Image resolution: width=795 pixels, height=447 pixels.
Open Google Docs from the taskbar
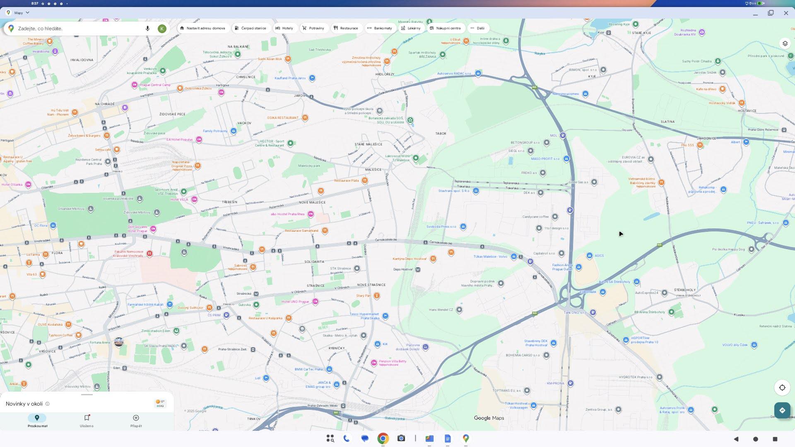click(448, 438)
